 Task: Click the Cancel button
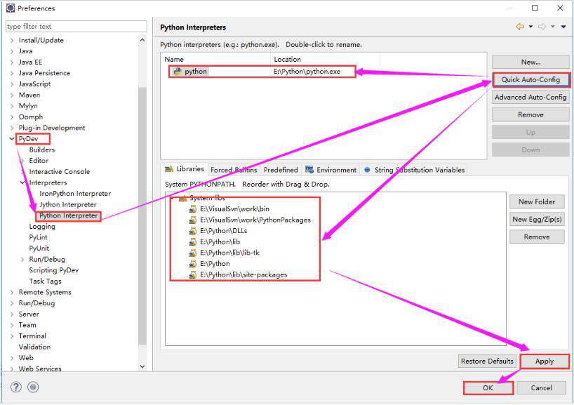click(542, 387)
